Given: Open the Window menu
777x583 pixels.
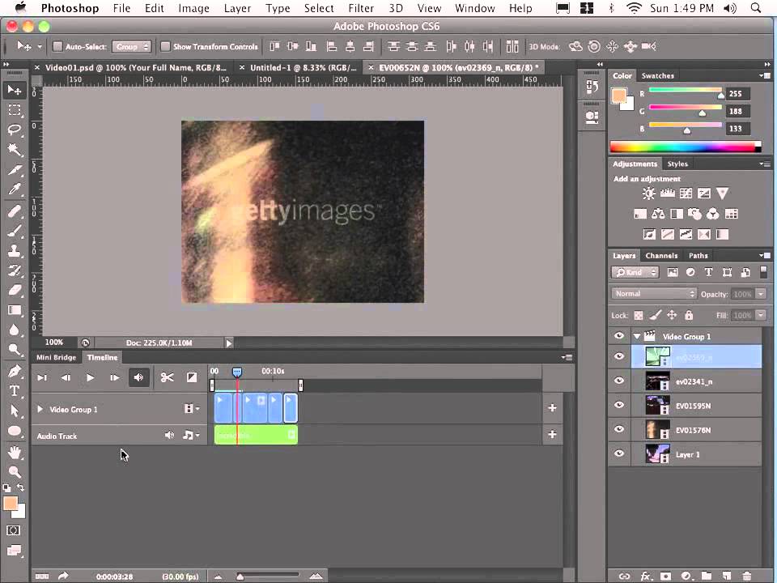Looking at the screenshot, I should click(474, 8).
